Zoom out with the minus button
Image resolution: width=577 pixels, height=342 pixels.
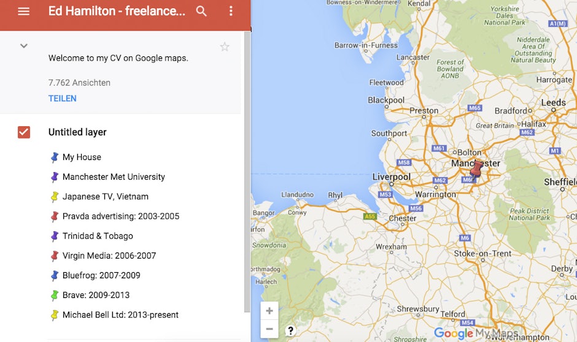click(269, 329)
